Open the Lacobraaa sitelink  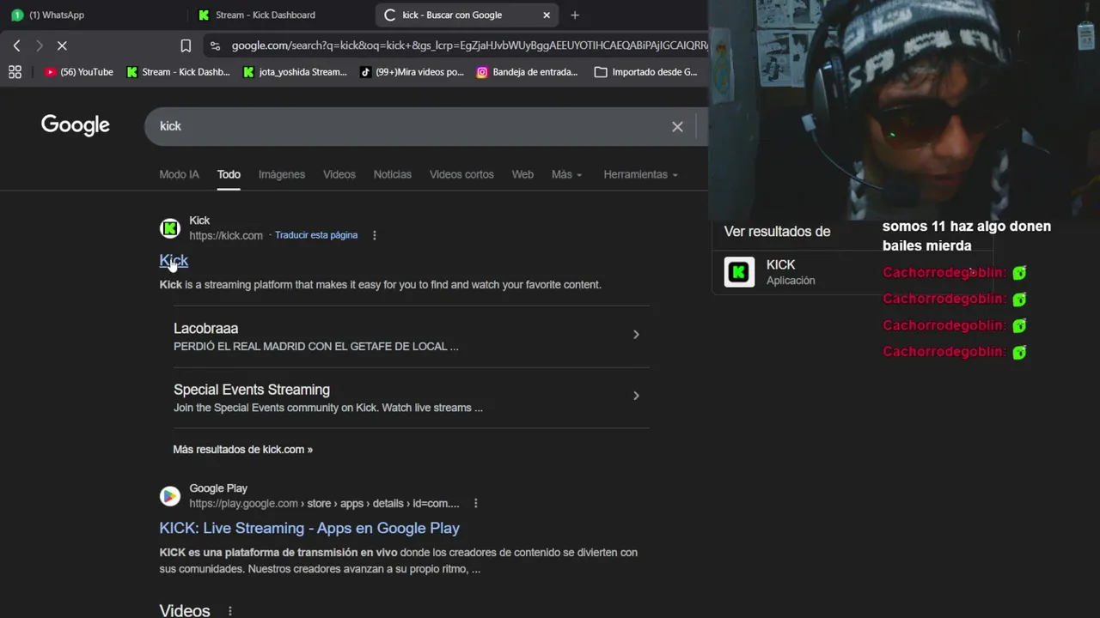tap(206, 328)
